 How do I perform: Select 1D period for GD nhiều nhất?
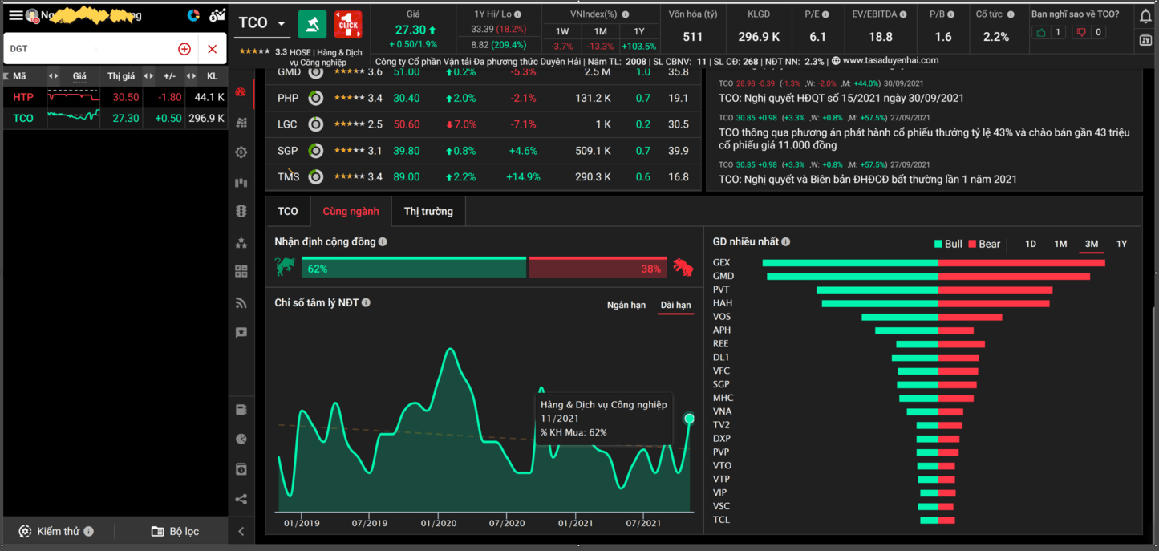click(1031, 244)
